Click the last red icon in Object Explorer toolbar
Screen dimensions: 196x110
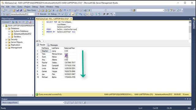[30, 22]
